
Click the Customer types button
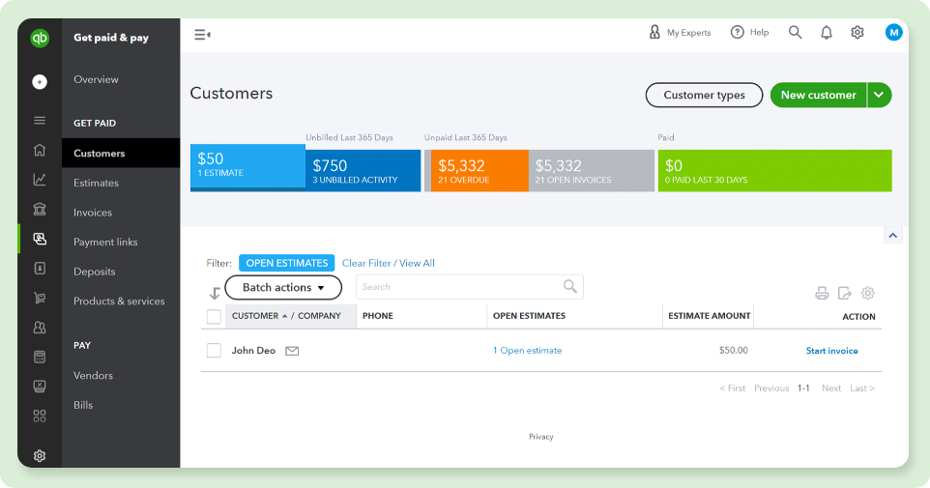[704, 95]
